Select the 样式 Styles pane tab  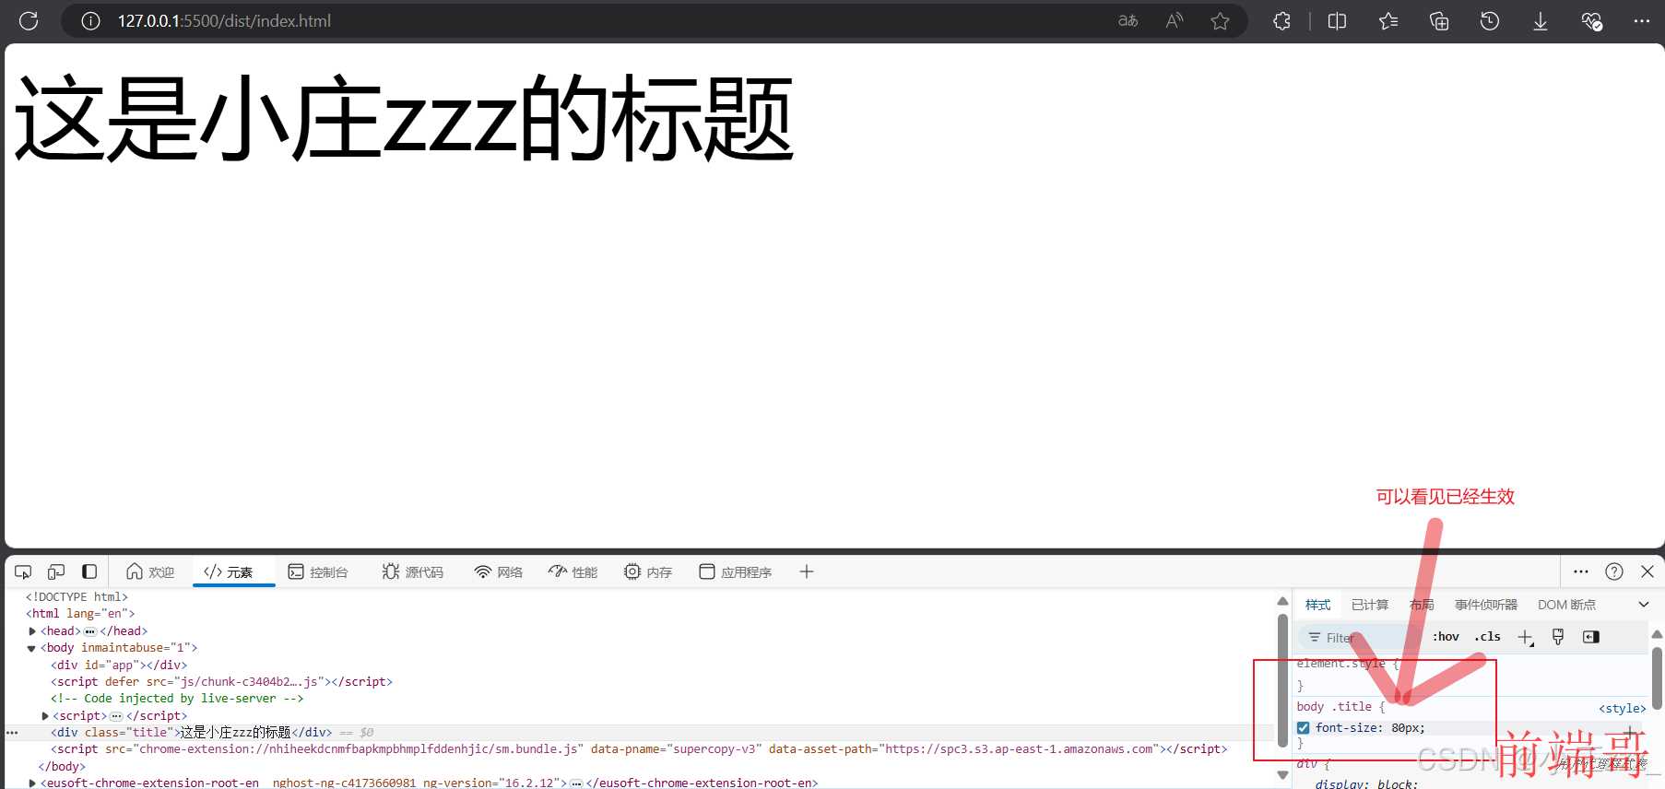click(x=1317, y=605)
